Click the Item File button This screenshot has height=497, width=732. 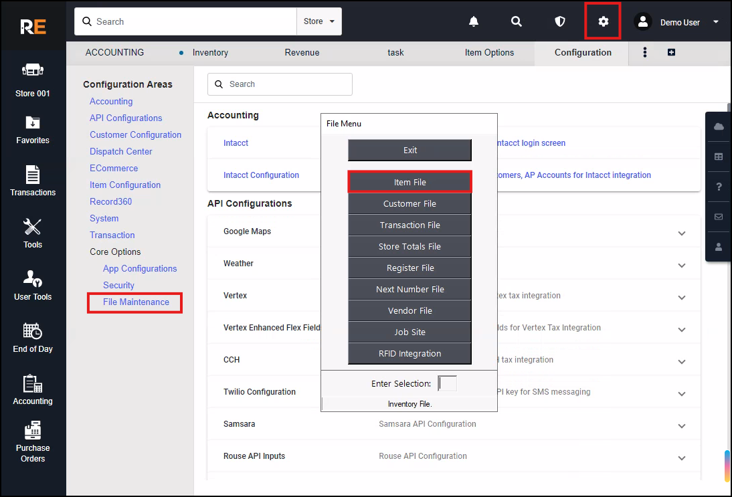409,182
